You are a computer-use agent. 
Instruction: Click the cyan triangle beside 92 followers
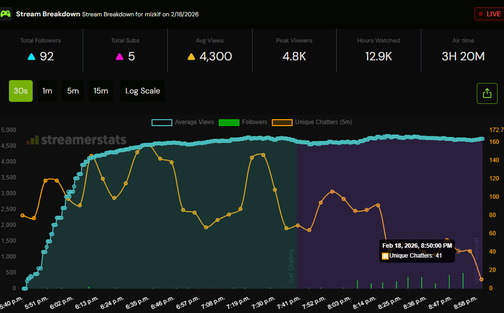pos(32,57)
